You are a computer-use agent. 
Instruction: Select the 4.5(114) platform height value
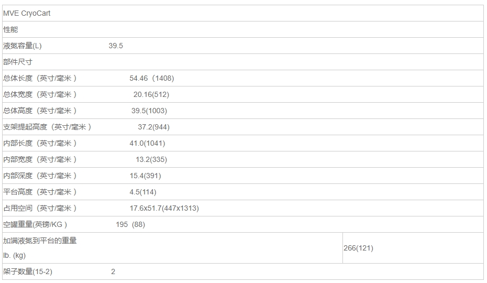[143, 192]
